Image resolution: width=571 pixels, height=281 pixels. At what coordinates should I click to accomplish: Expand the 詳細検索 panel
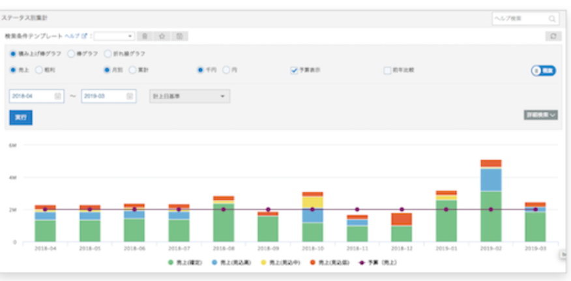point(540,115)
